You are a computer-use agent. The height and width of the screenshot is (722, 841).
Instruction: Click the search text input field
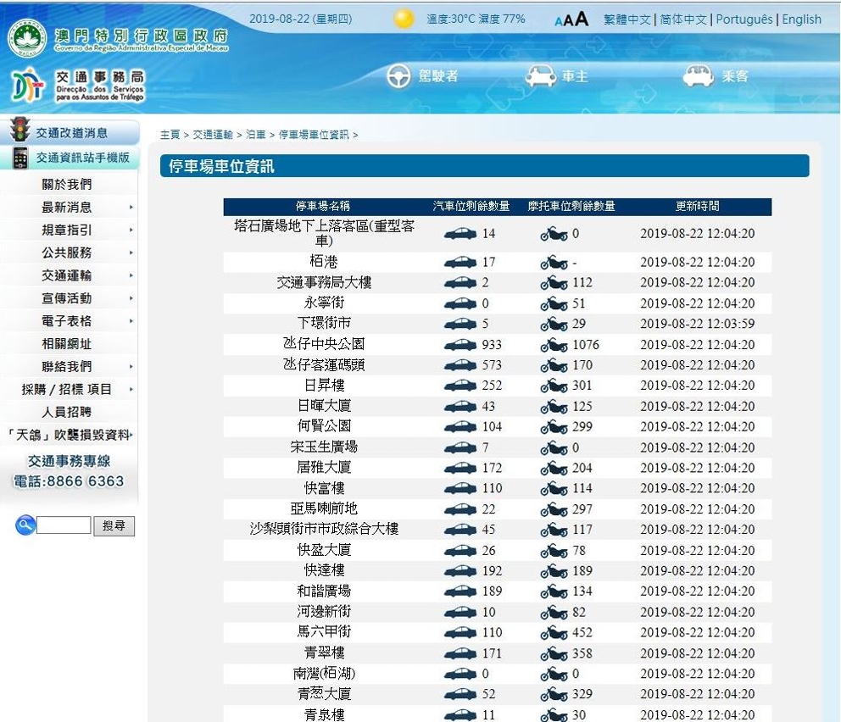64,525
